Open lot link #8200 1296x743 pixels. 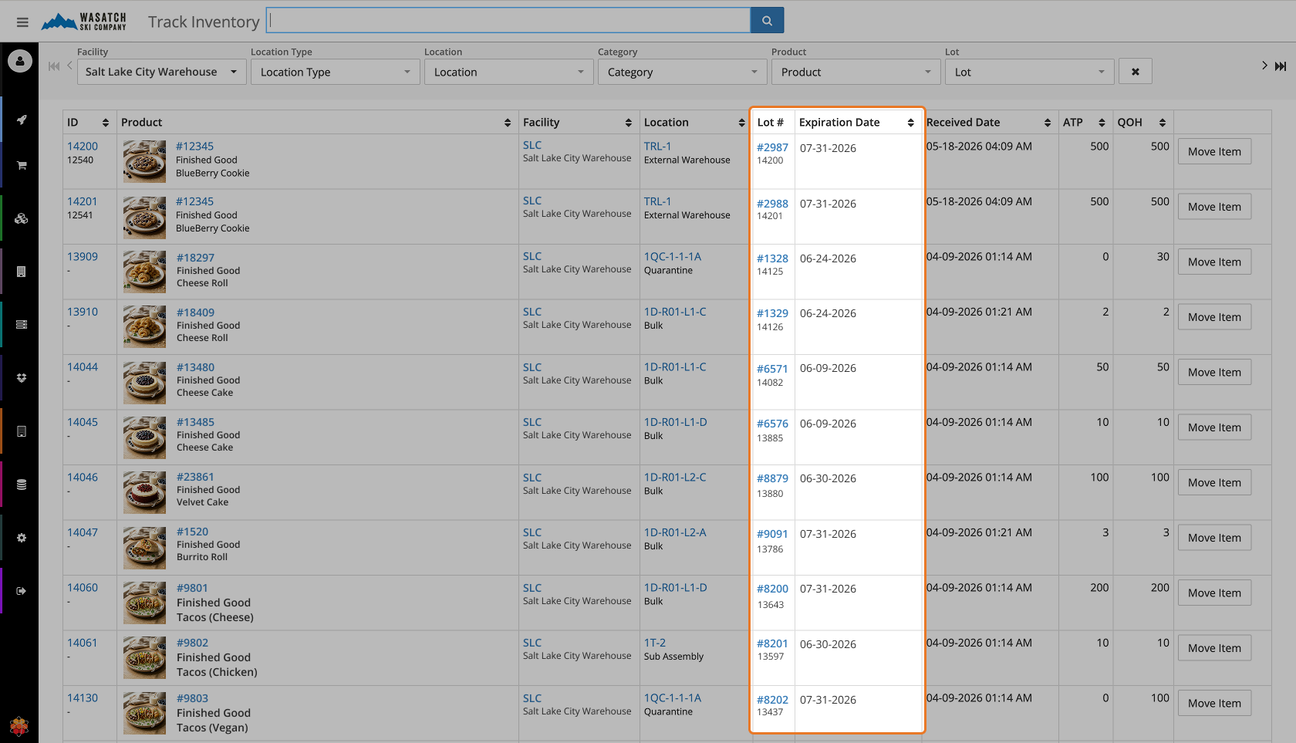coord(772,589)
